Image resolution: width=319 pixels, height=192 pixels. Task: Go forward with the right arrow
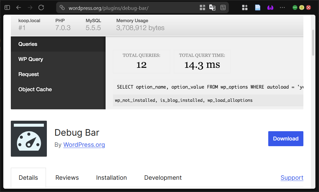(x=30, y=8)
